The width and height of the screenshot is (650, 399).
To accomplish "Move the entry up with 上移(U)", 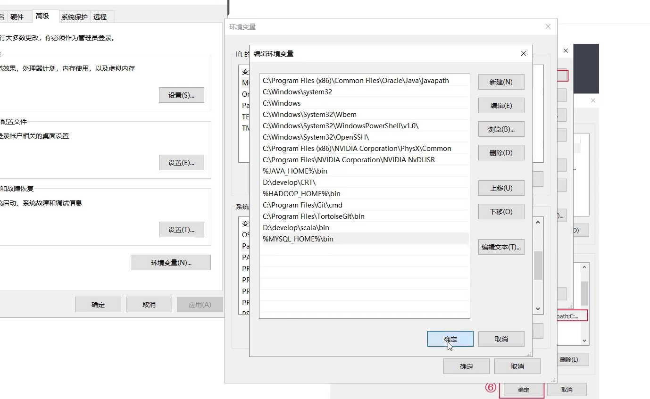I will point(501,188).
